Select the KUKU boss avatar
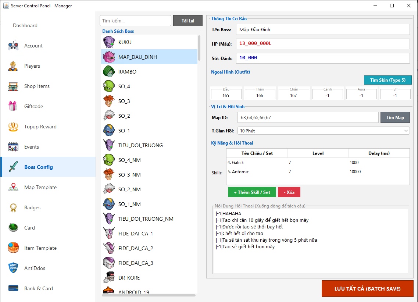 coord(109,42)
